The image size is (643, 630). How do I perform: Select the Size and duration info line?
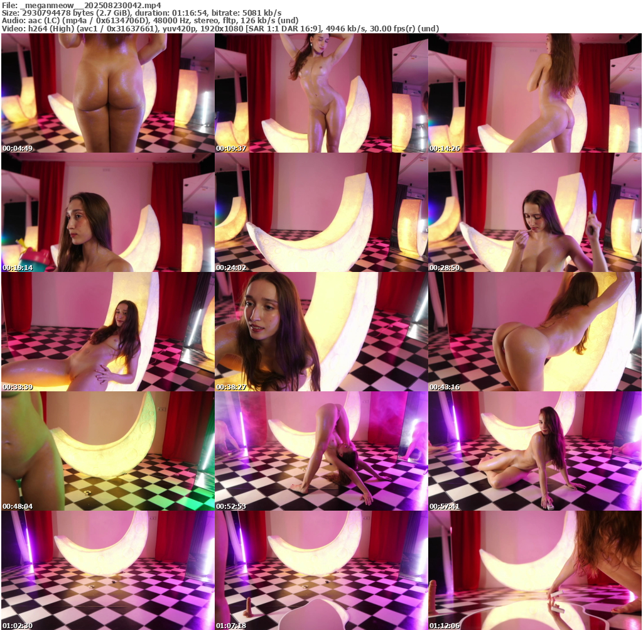click(141, 13)
